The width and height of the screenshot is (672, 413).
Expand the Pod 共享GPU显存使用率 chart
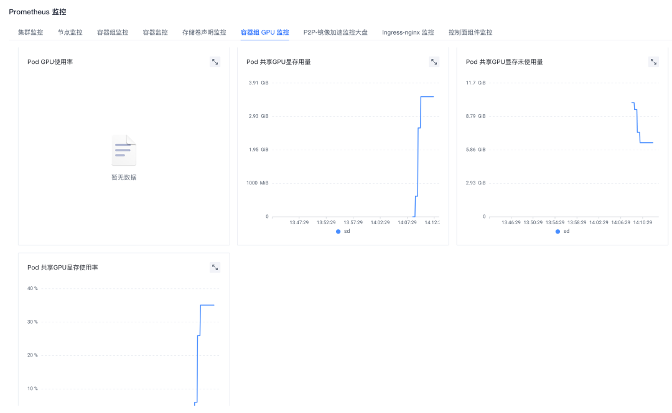pos(215,267)
